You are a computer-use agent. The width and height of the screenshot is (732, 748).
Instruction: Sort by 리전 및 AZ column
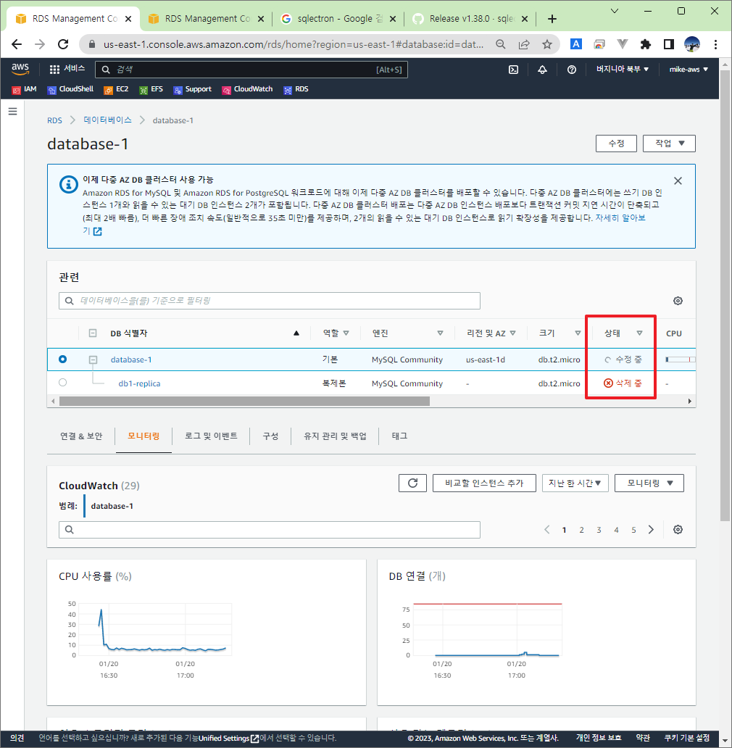coord(491,333)
